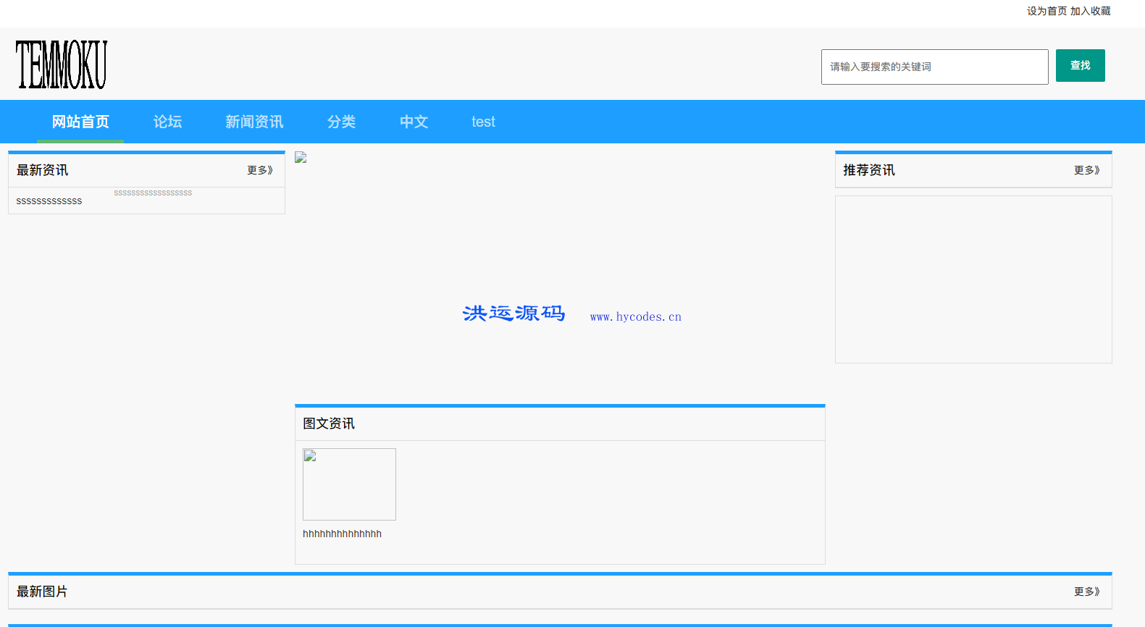Open the test nav item
This screenshot has height=627, width=1145.
pyautogui.click(x=483, y=122)
